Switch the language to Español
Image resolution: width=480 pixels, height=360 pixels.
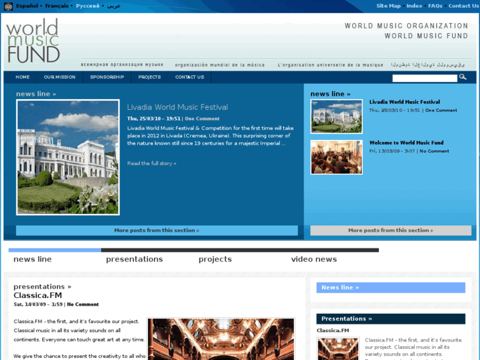[27, 6]
